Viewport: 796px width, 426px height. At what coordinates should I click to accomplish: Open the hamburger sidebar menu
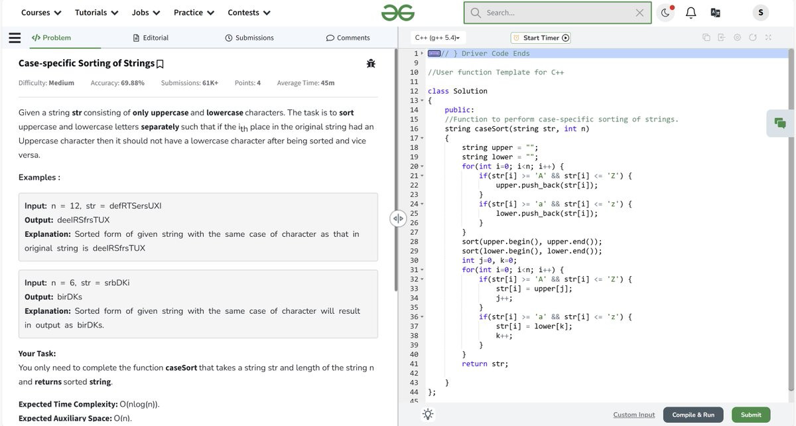[x=14, y=38]
